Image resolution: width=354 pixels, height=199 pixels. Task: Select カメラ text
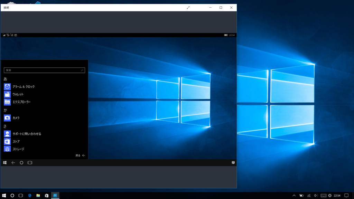(16, 118)
